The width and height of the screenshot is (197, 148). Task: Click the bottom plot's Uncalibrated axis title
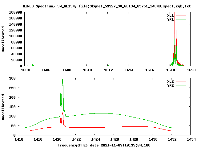[x=3, y=107]
